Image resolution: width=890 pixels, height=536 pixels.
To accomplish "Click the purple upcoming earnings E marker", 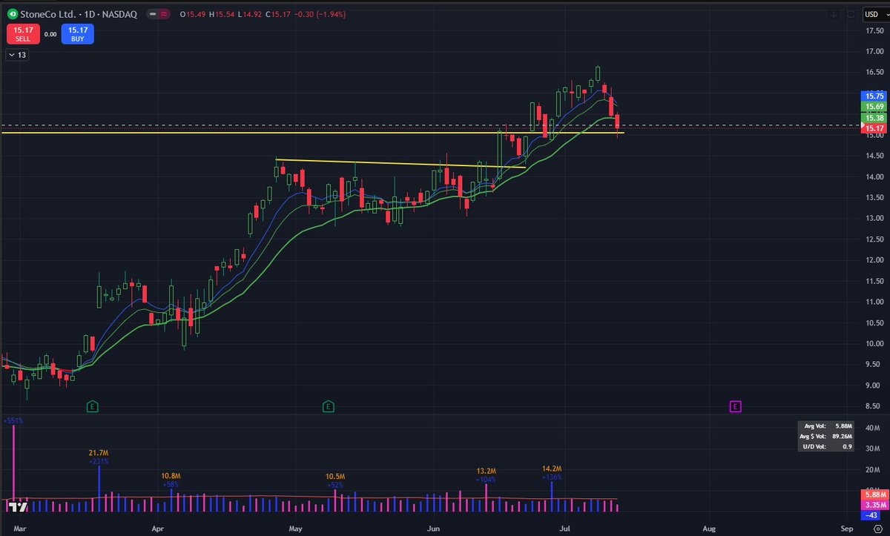I will [x=735, y=406].
